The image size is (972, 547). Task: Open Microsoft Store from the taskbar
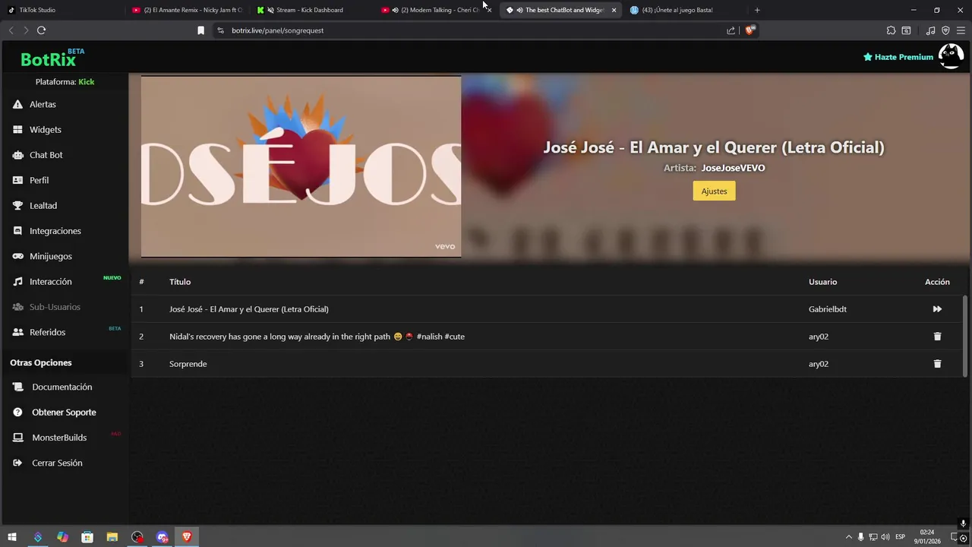(87, 537)
